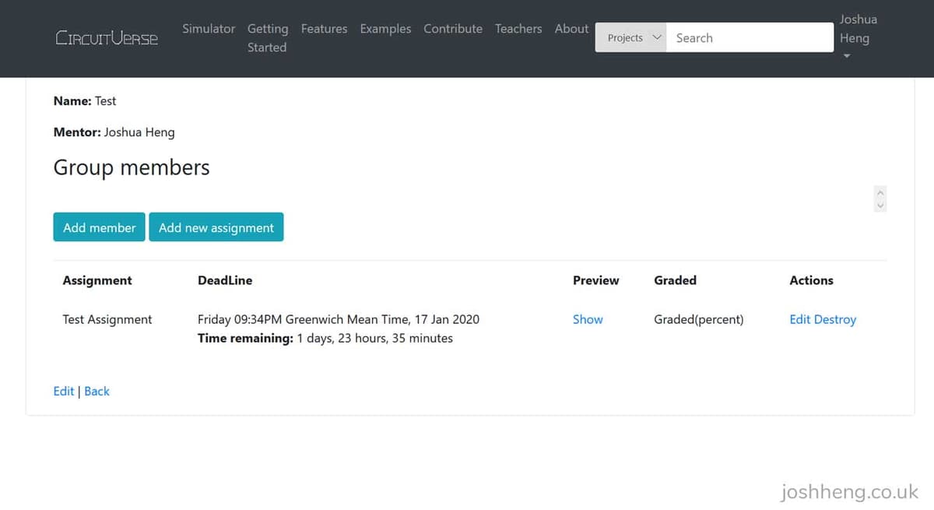Open Joshua Heng user dropdown
This screenshot has width=934, height=510.
[x=858, y=29]
